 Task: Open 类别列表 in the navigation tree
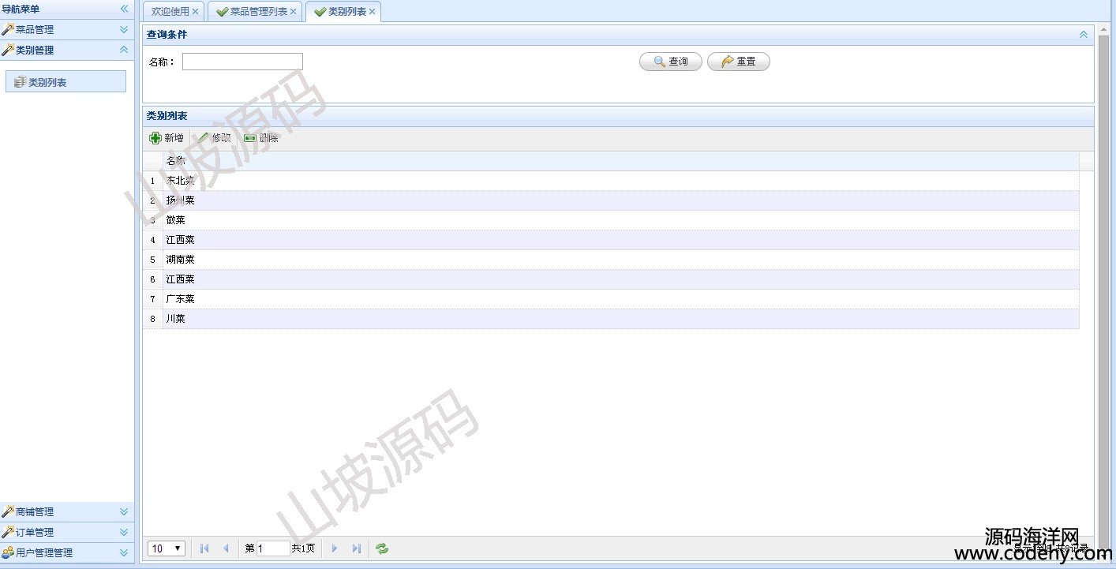[66, 81]
